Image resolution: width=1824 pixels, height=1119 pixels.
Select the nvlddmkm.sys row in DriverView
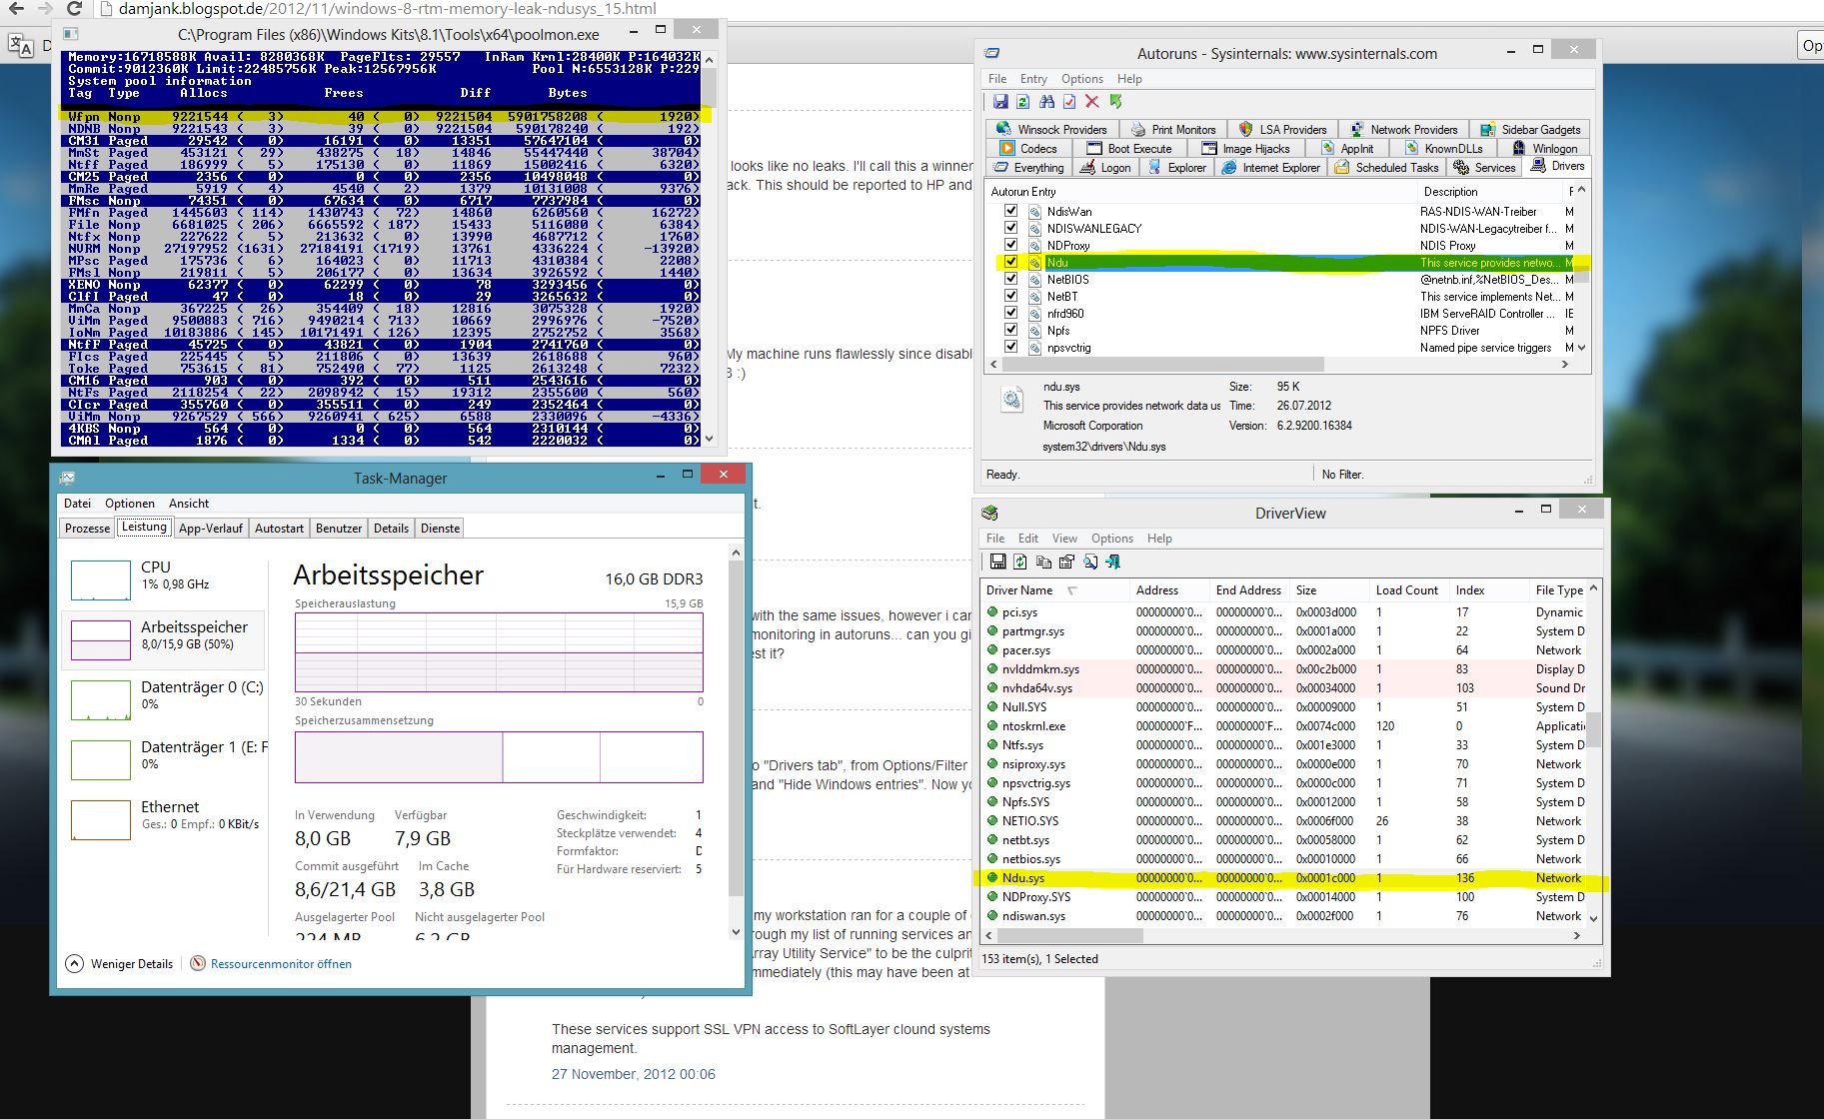tap(1283, 669)
